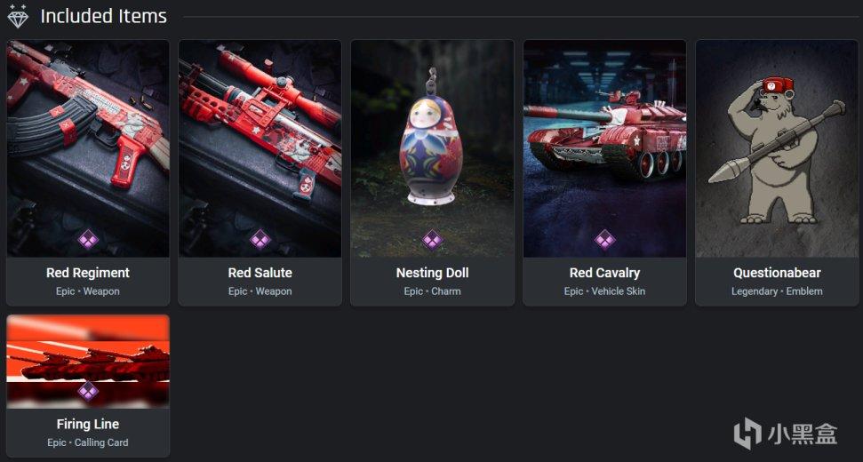Select the Nesting Doll title text
The height and width of the screenshot is (462, 863).
(x=433, y=273)
